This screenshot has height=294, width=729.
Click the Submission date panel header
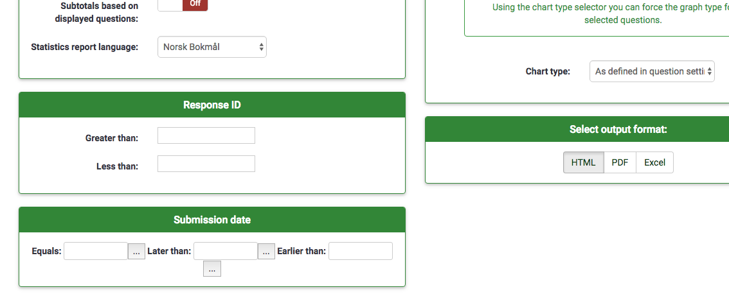click(212, 220)
